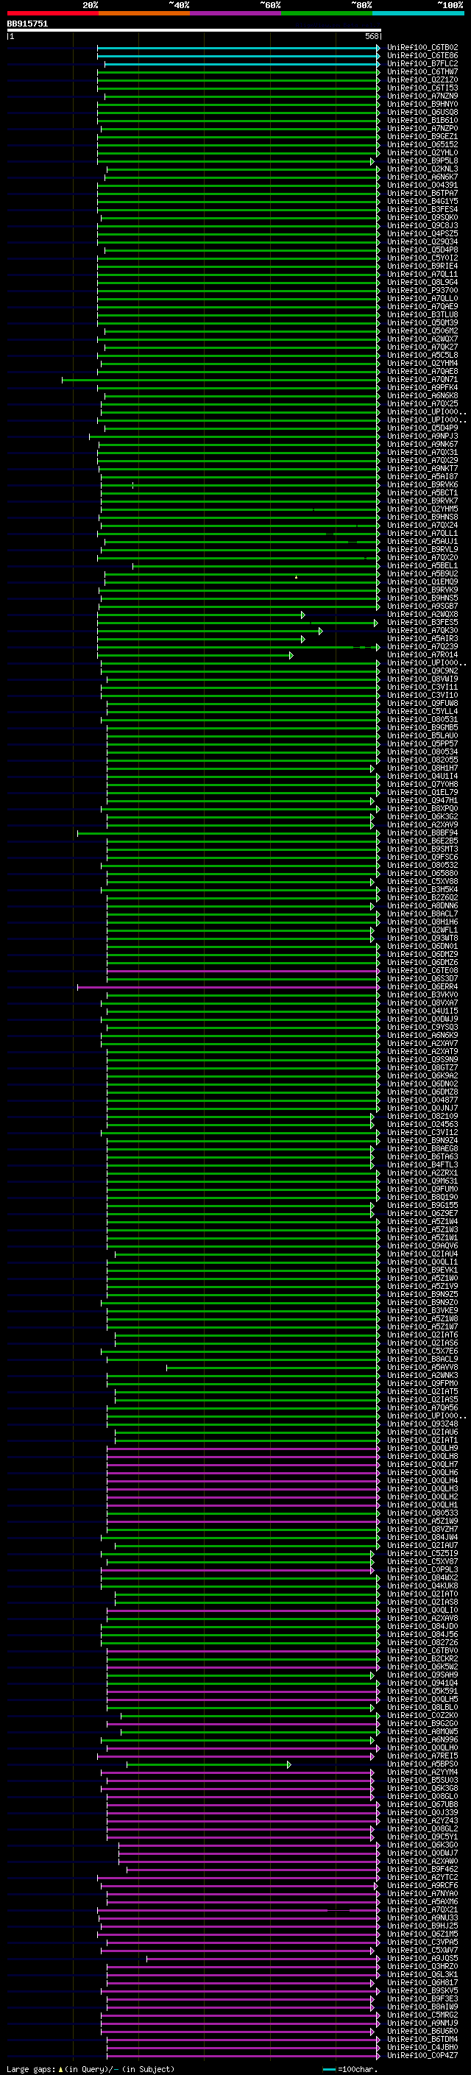Select the UniRef100_Q2KNL3 label

[x=422, y=169]
